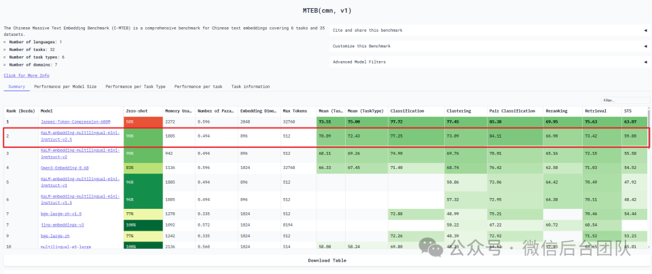Open the KaLM-embedding-multilingual-mini-instruct-v2.5 model link
Viewport: 652px width, 274px height.
(80, 136)
